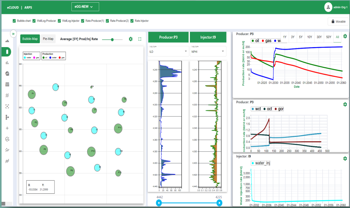Click the Average Prod/Inj Rate slider handle
The height and width of the screenshot is (208, 350).
(x=112, y=39)
